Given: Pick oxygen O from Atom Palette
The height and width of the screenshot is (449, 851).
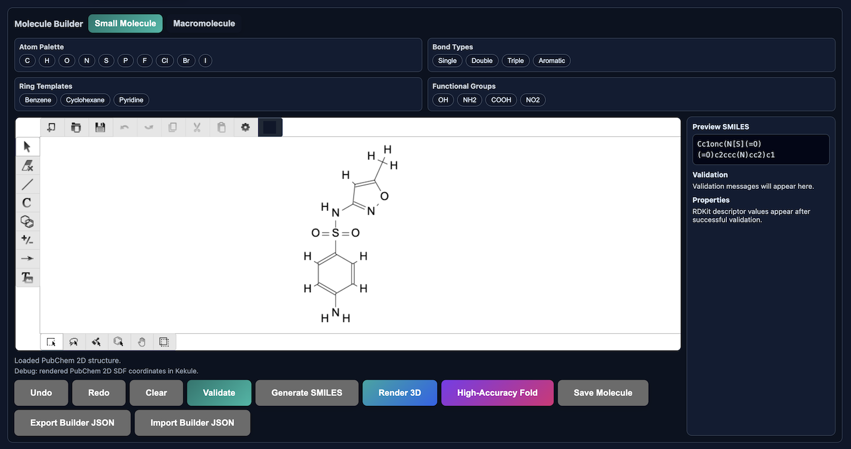Looking at the screenshot, I should (67, 61).
